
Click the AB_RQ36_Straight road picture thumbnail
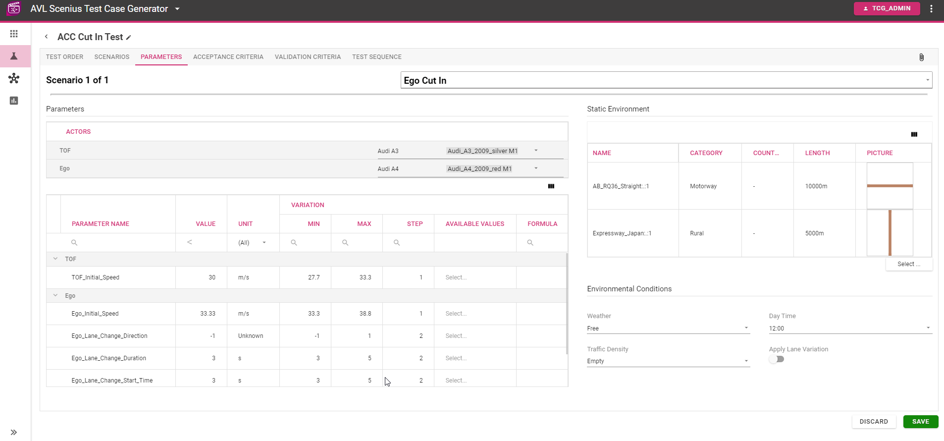click(x=890, y=186)
